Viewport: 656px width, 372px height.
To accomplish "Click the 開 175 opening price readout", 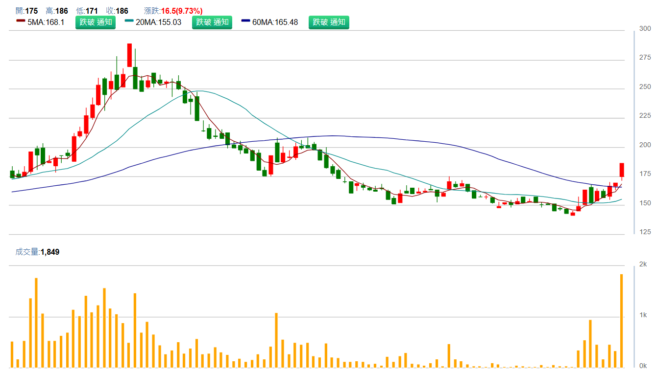I will 26,11.
